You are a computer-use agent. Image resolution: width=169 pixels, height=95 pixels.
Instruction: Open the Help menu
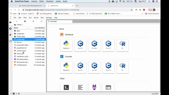[56, 18]
